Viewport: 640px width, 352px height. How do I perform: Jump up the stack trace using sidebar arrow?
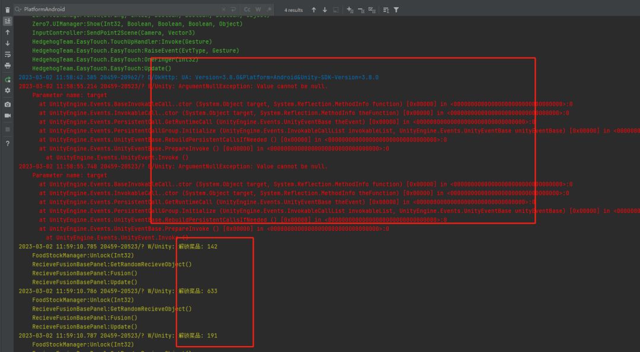[7, 32]
